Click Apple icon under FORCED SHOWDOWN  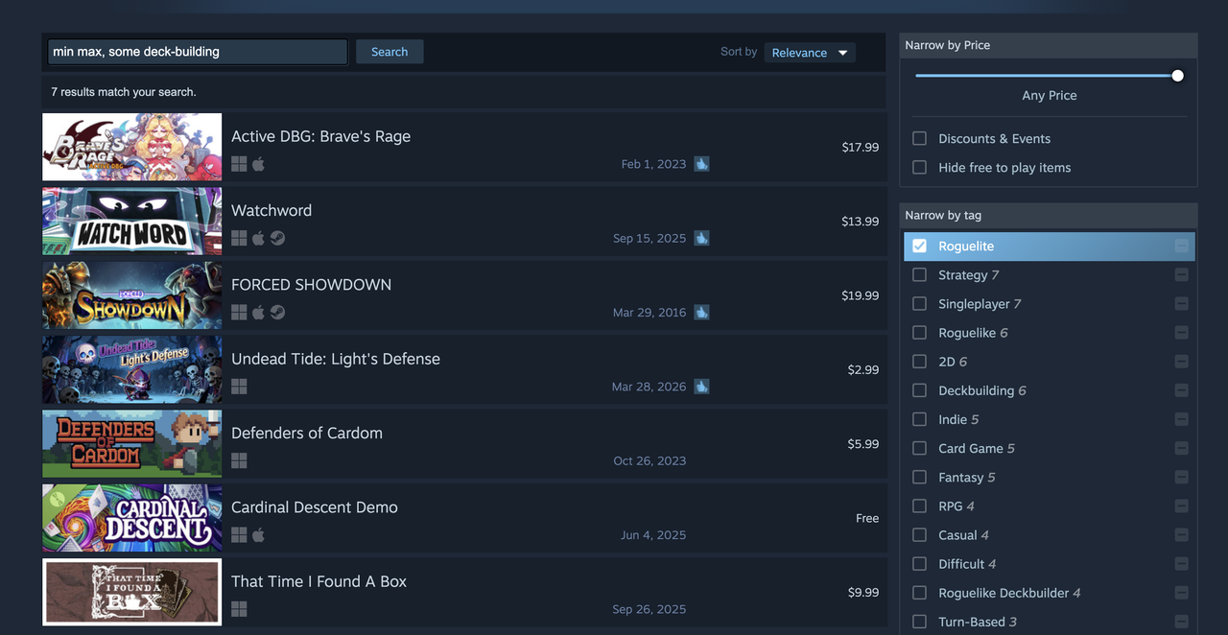[258, 312]
